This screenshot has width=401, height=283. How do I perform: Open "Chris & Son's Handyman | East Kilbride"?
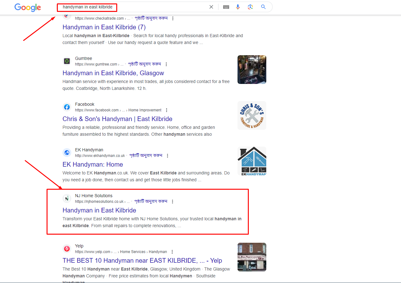tap(118, 119)
